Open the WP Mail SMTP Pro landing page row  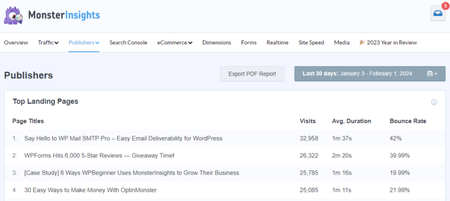(x=123, y=138)
